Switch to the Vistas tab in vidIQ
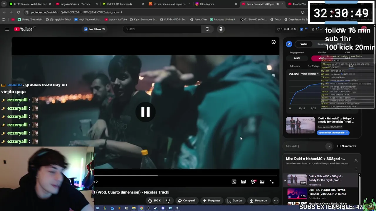The image size is (376, 211). pyautogui.click(x=304, y=44)
